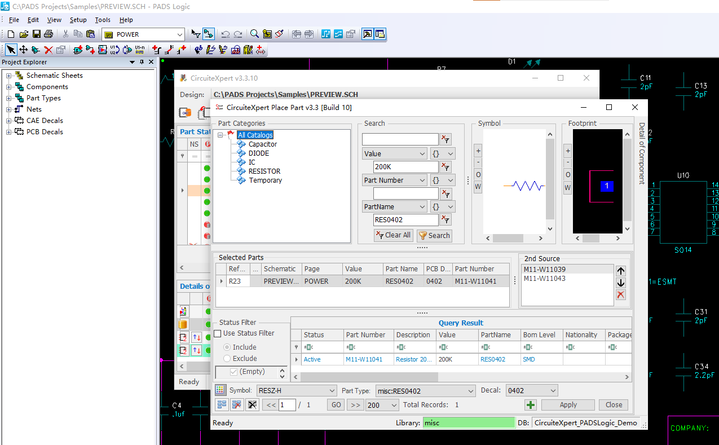This screenshot has width=719, height=445.
Task: Select the Include radio button
Action: [x=227, y=347]
